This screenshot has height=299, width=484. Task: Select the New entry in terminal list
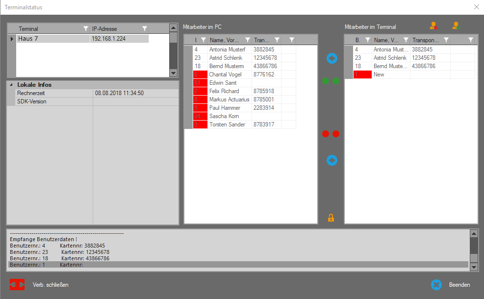tap(379, 75)
